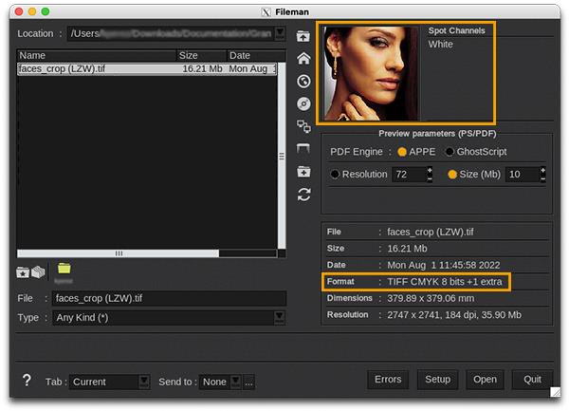Click the stacked boxes favorites icon
The image size is (569, 411).
[x=38, y=271]
